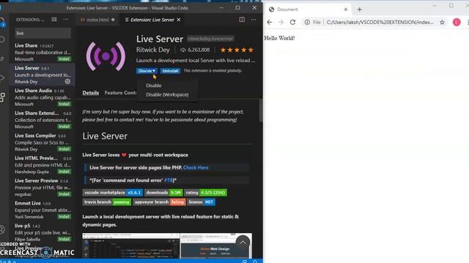Select Live Server in extensions list
Viewport: 469px width, 263px height.
pyautogui.click(x=42, y=75)
